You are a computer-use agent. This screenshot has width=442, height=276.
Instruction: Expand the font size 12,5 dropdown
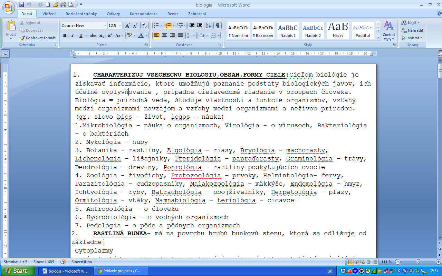pyautogui.click(x=120, y=26)
